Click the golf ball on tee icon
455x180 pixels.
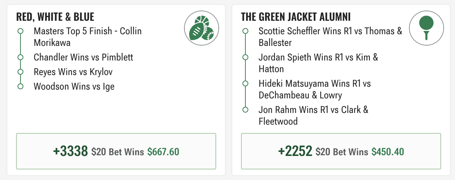(x=426, y=28)
